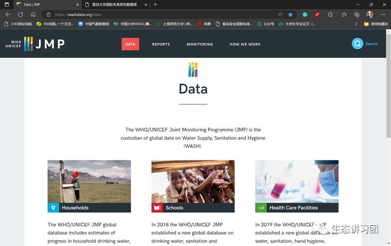
Task: Open the HOW WE WORK navigation item
Action: click(245, 44)
